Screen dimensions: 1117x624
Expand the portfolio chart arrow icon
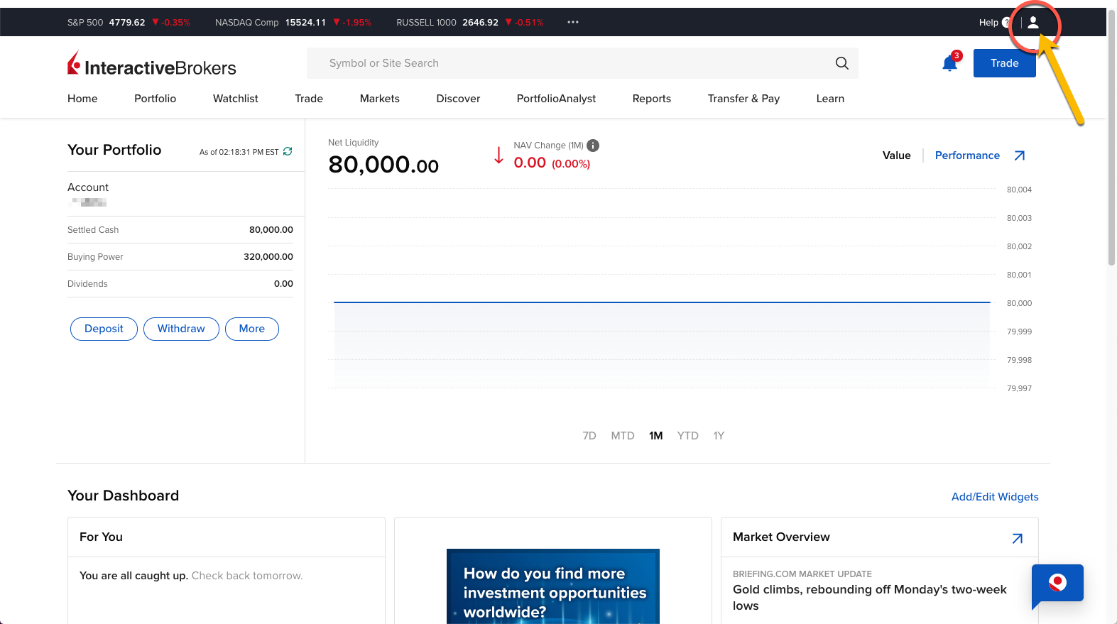[1020, 155]
